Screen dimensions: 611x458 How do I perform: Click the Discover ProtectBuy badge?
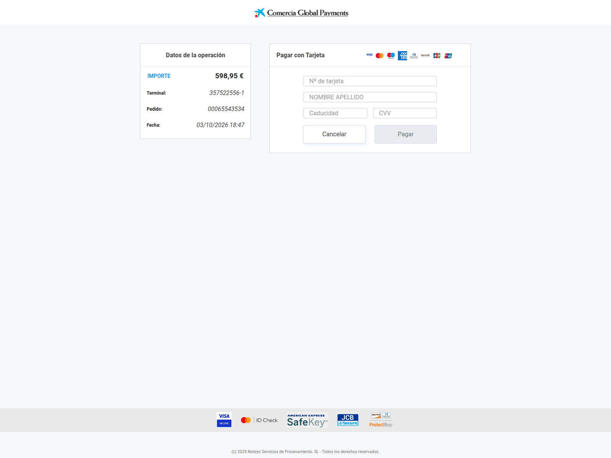[381, 420]
